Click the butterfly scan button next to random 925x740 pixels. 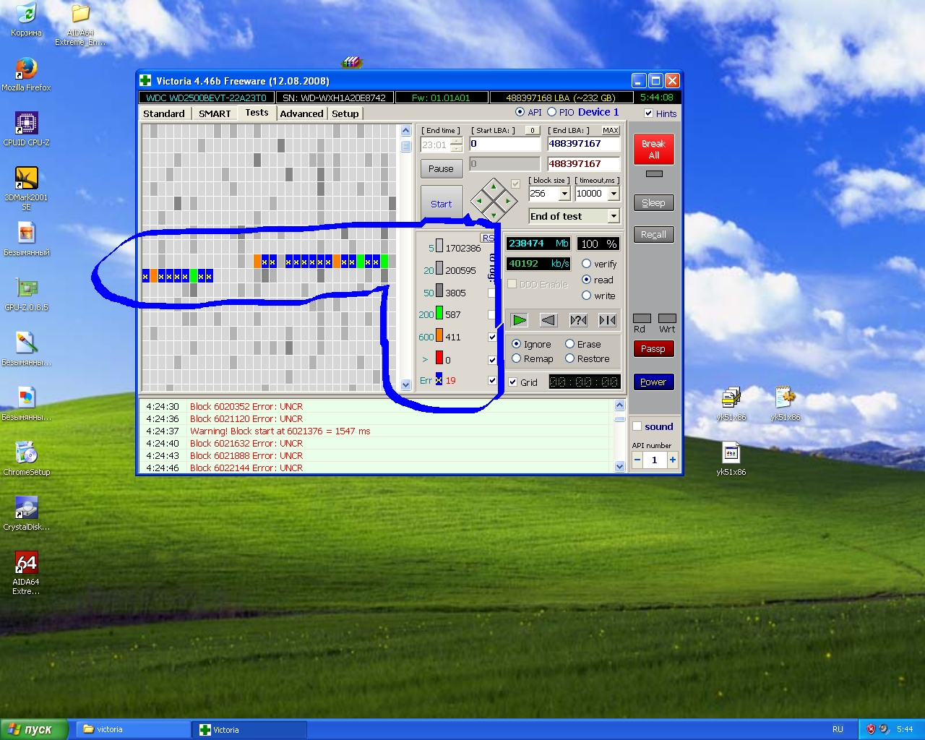(608, 320)
